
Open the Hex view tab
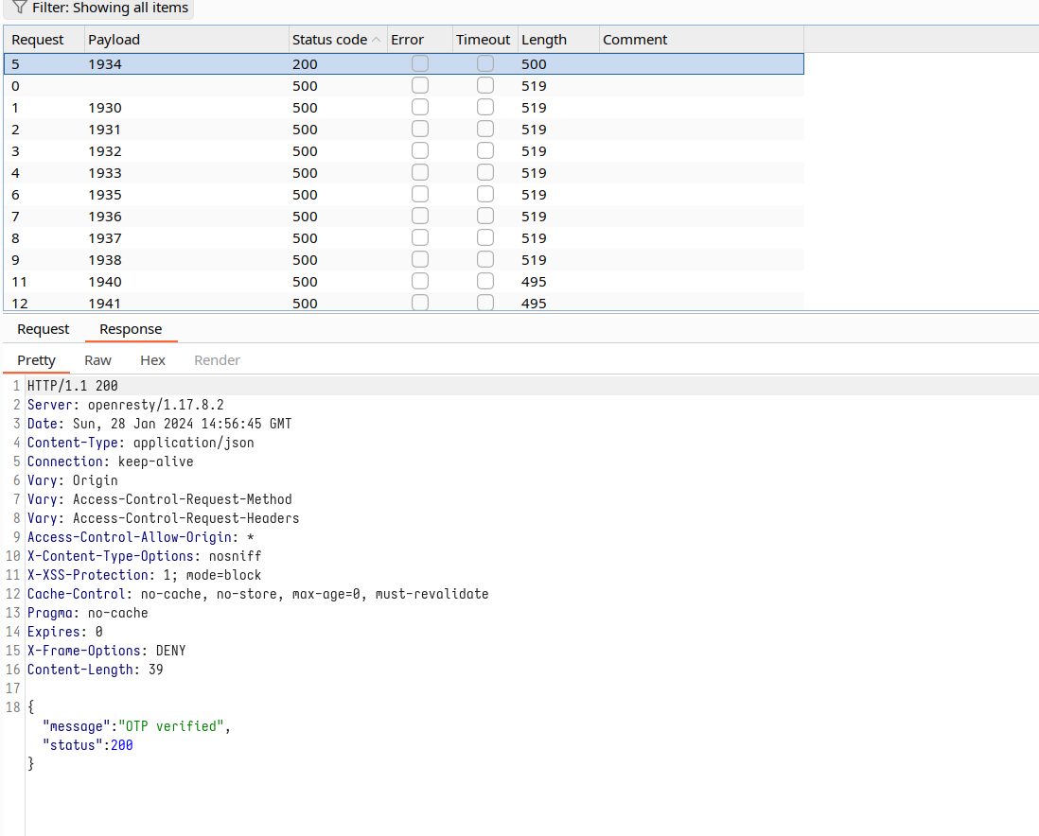pos(152,360)
